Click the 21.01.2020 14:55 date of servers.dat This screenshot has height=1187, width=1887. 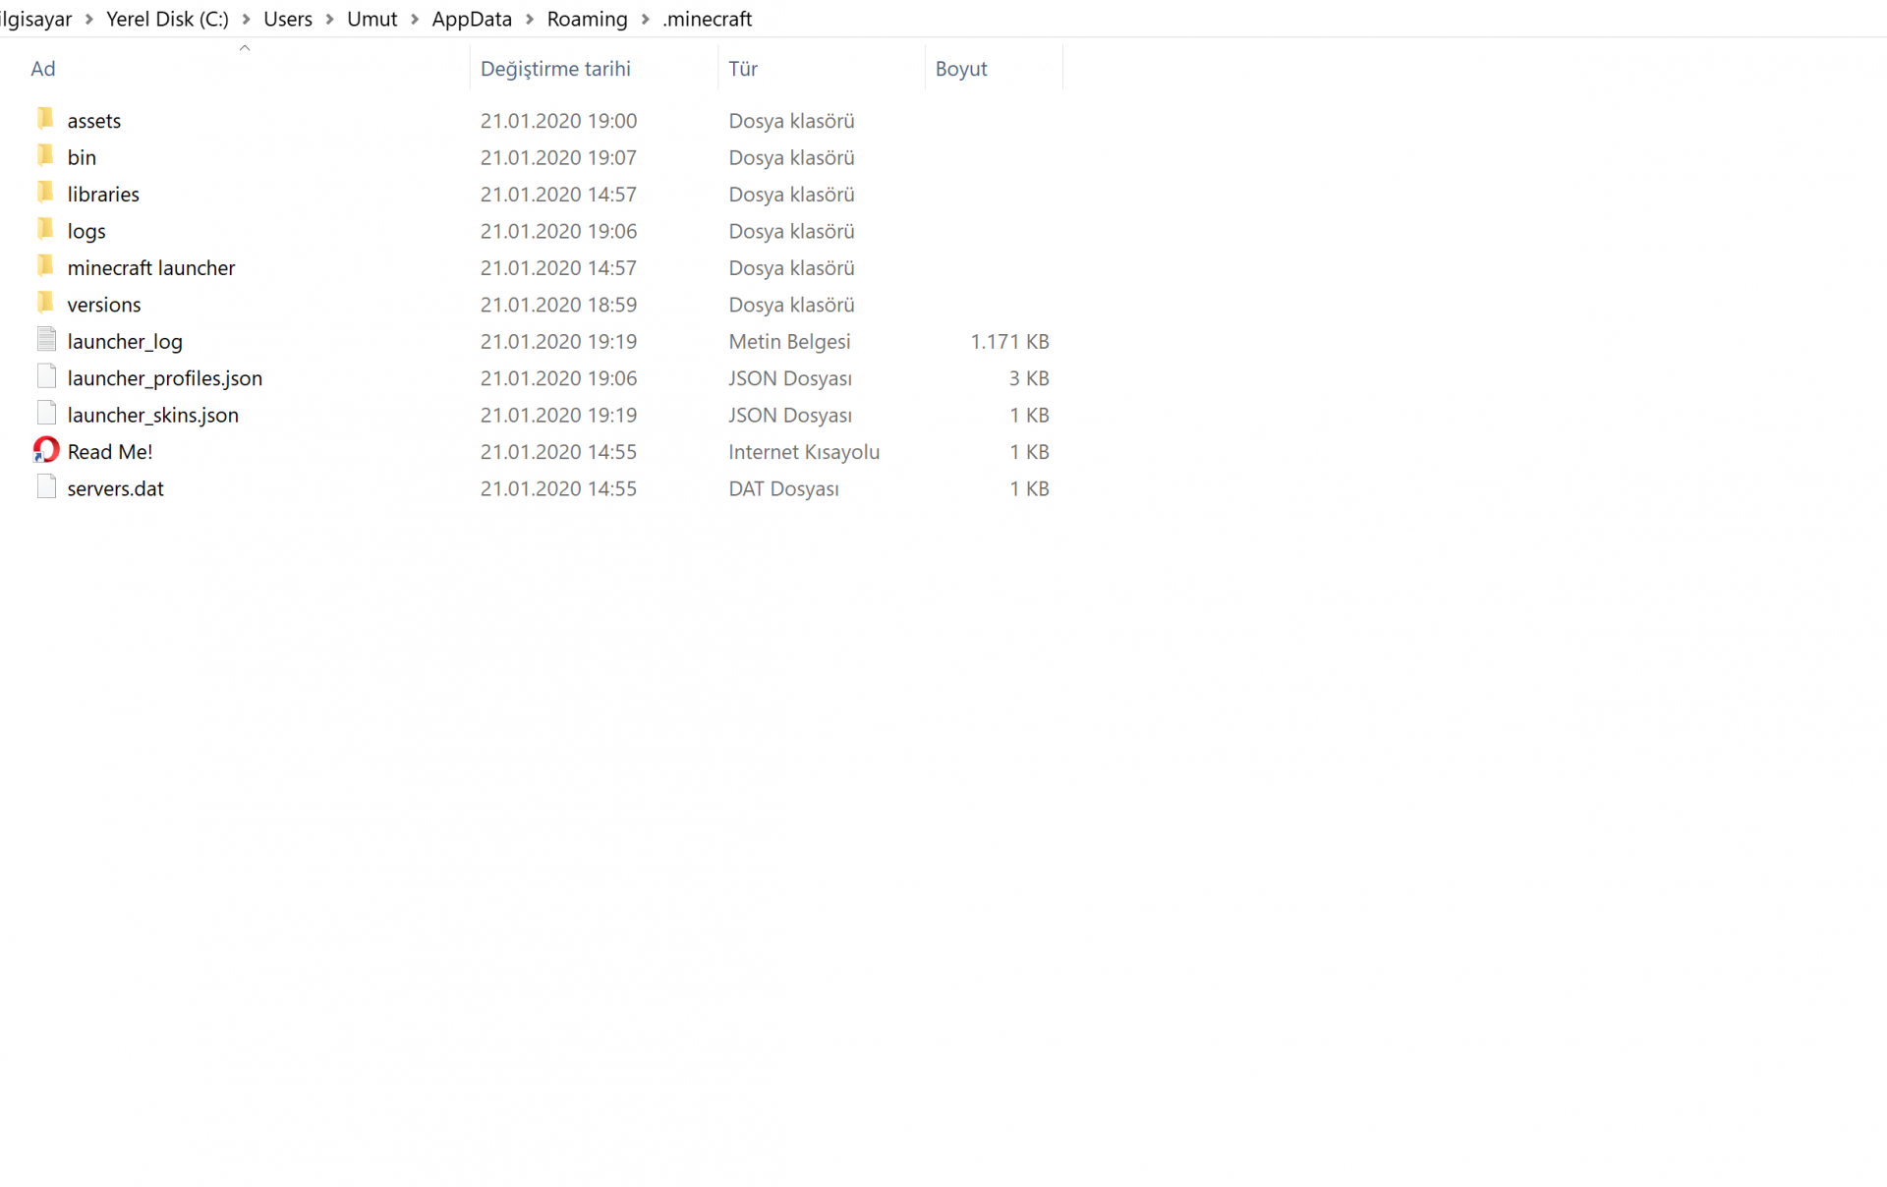pyautogui.click(x=558, y=488)
